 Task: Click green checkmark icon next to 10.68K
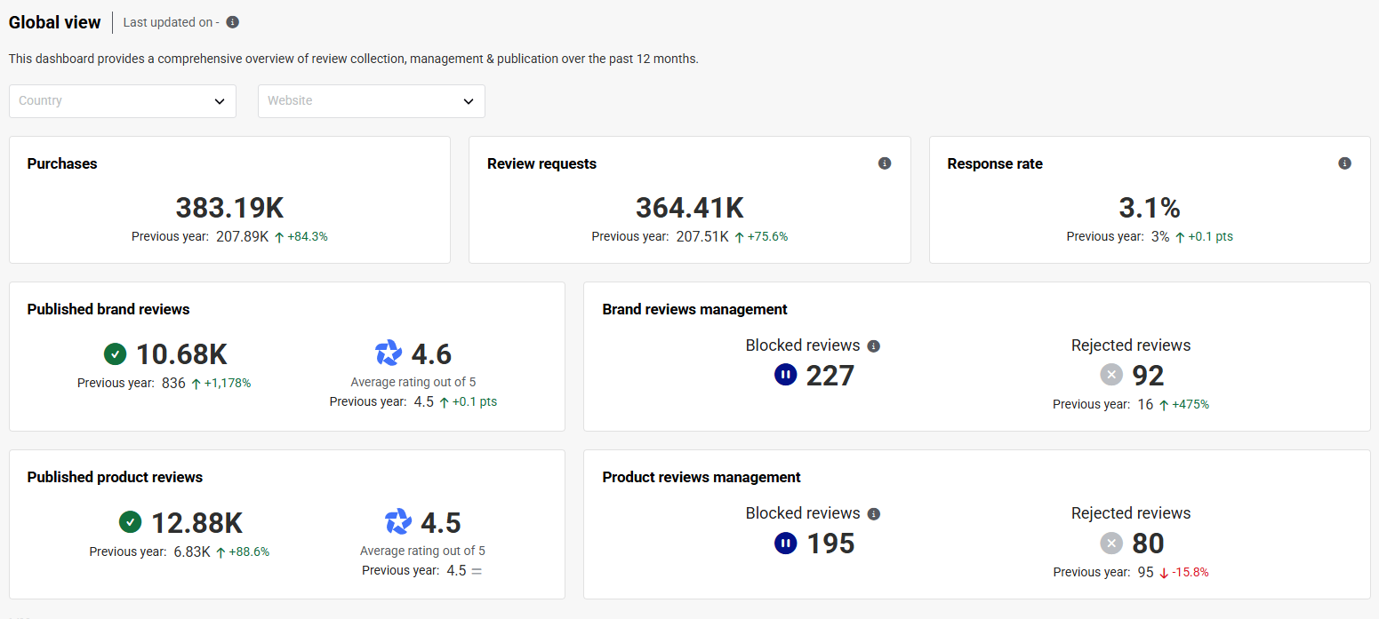coord(115,354)
